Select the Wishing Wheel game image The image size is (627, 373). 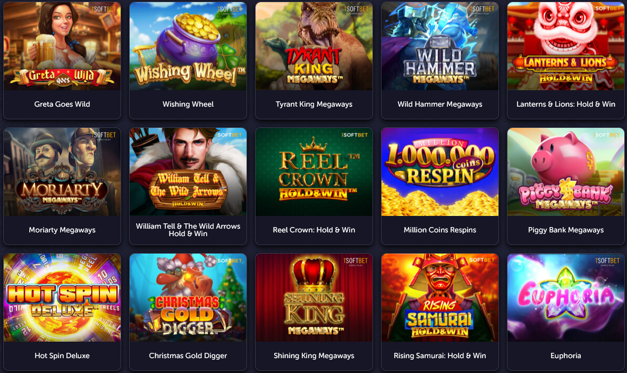pos(188,46)
